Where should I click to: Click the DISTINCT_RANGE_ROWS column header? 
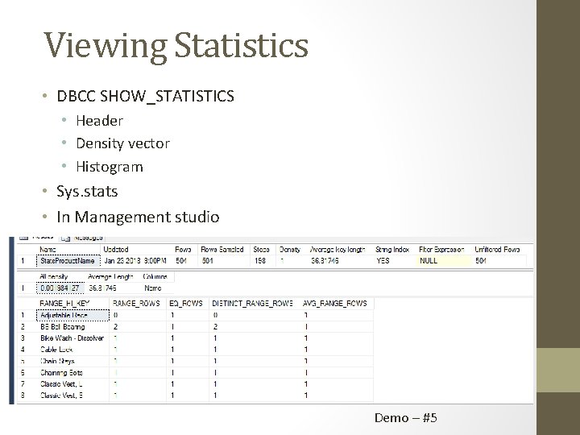[x=252, y=304]
